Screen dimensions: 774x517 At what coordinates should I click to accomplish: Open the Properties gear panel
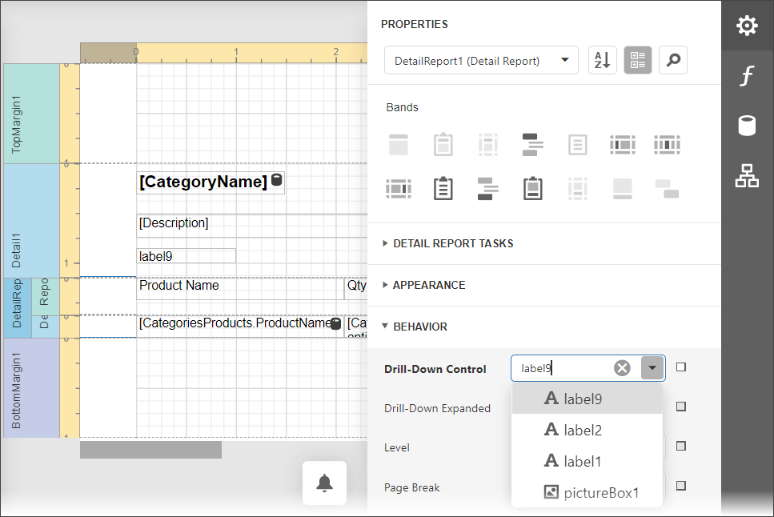pos(747,26)
